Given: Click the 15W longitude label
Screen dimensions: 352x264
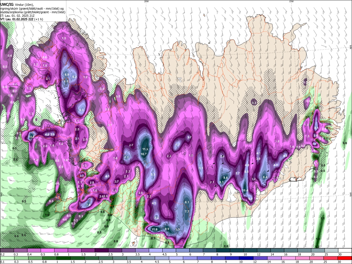Looking at the screenshot, I should point(291,1).
